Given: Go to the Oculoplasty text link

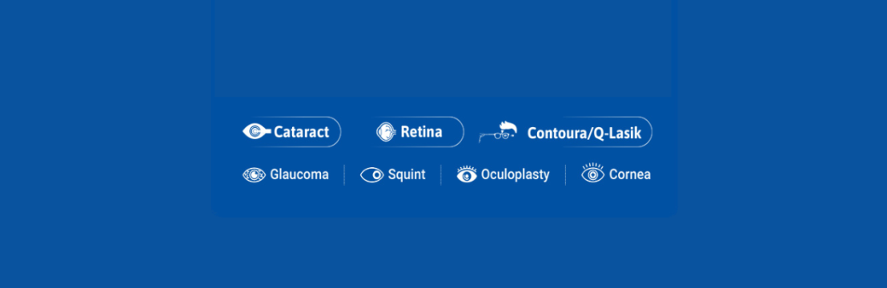Looking at the screenshot, I should point(516,175).
